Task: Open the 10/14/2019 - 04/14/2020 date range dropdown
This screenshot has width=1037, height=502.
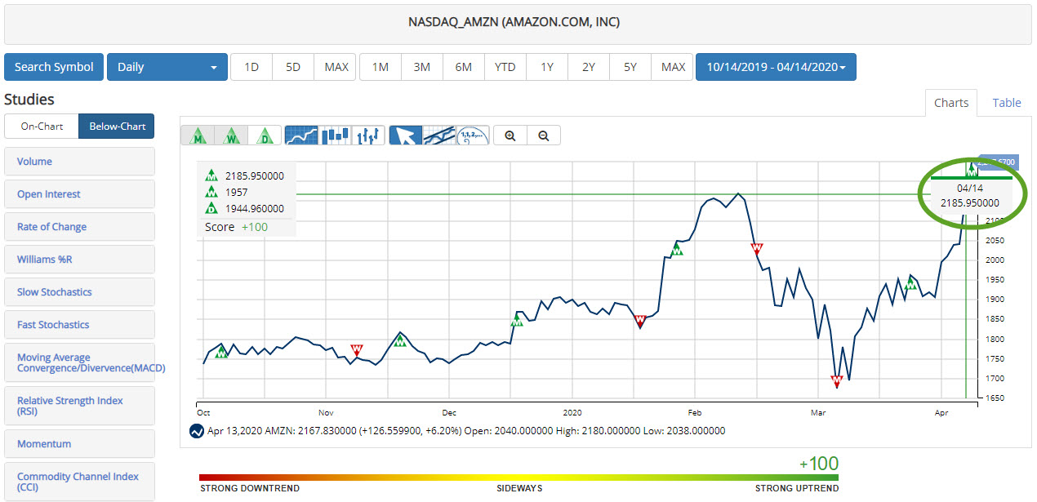Action: pos(776,67)
